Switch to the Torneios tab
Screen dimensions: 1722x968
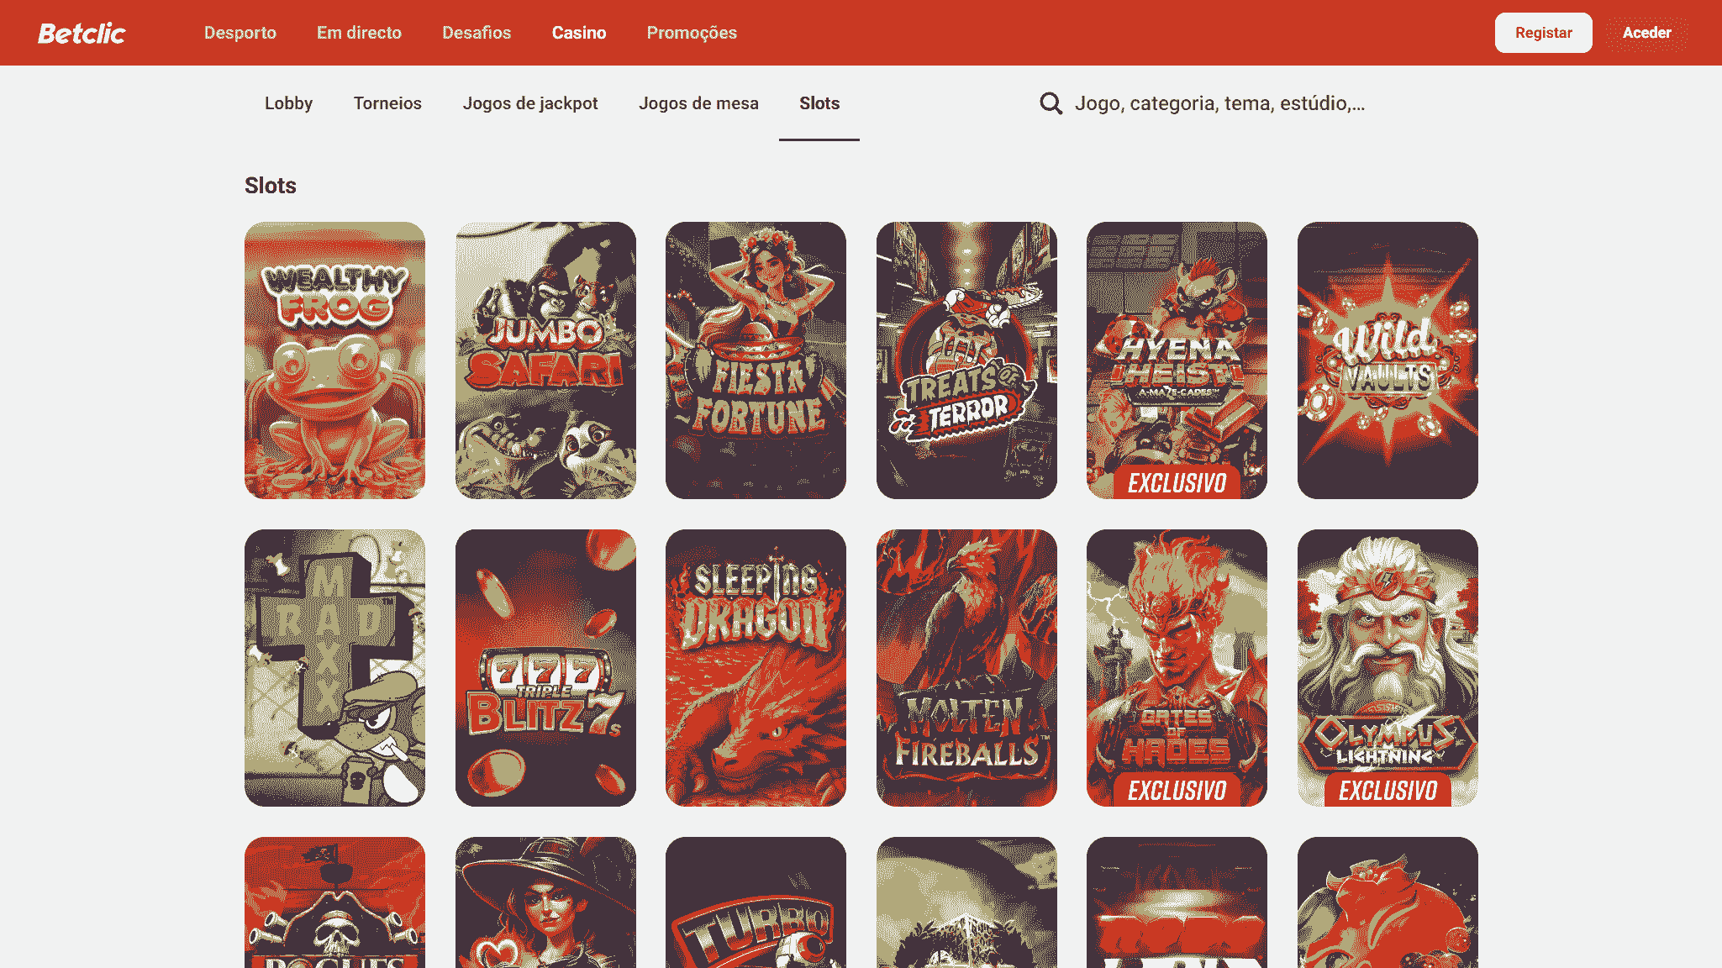click(x=387, y=103)
